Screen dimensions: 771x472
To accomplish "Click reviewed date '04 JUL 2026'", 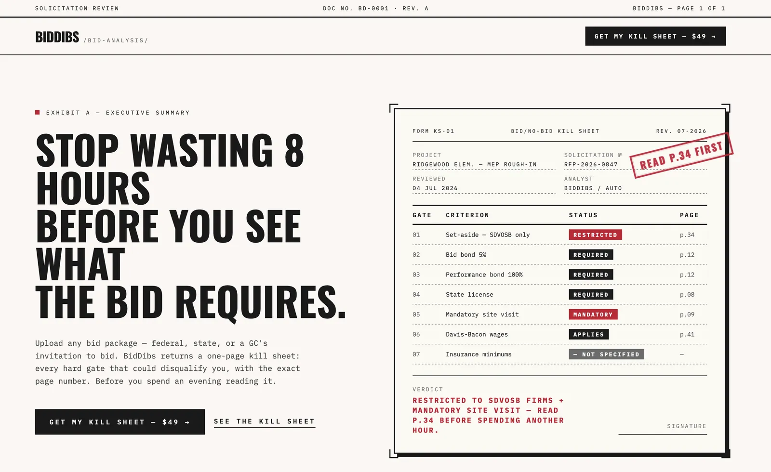I will (x=435, y=188).
